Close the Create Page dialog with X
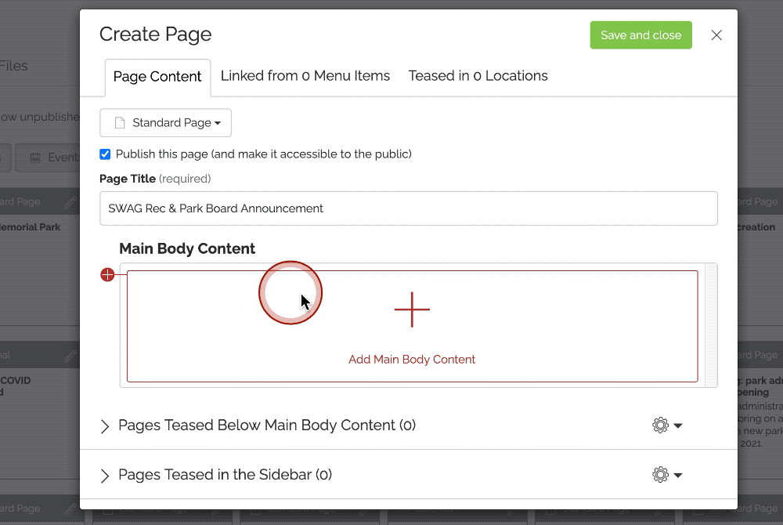 click(x=716, y=35)
